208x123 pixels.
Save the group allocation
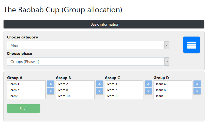coord(24,109)
